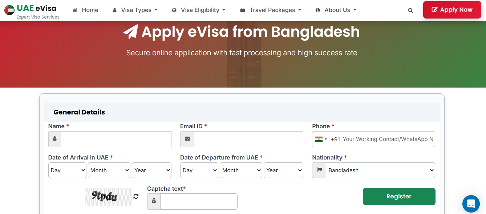
Task: Click the red Apply Now button
Action: [x=452, y=10]
